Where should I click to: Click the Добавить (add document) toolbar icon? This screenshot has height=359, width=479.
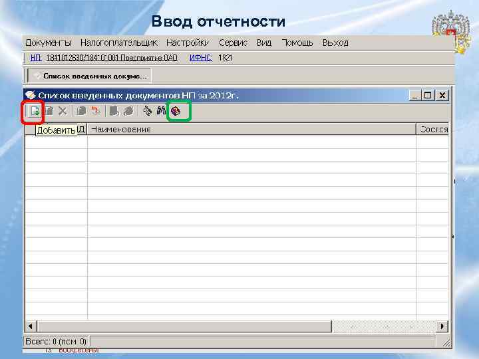pyautogui.click(x=35, y=111)
